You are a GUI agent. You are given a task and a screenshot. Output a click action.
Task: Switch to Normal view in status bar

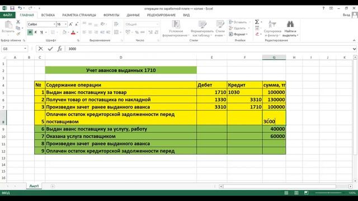coord(286,193)
